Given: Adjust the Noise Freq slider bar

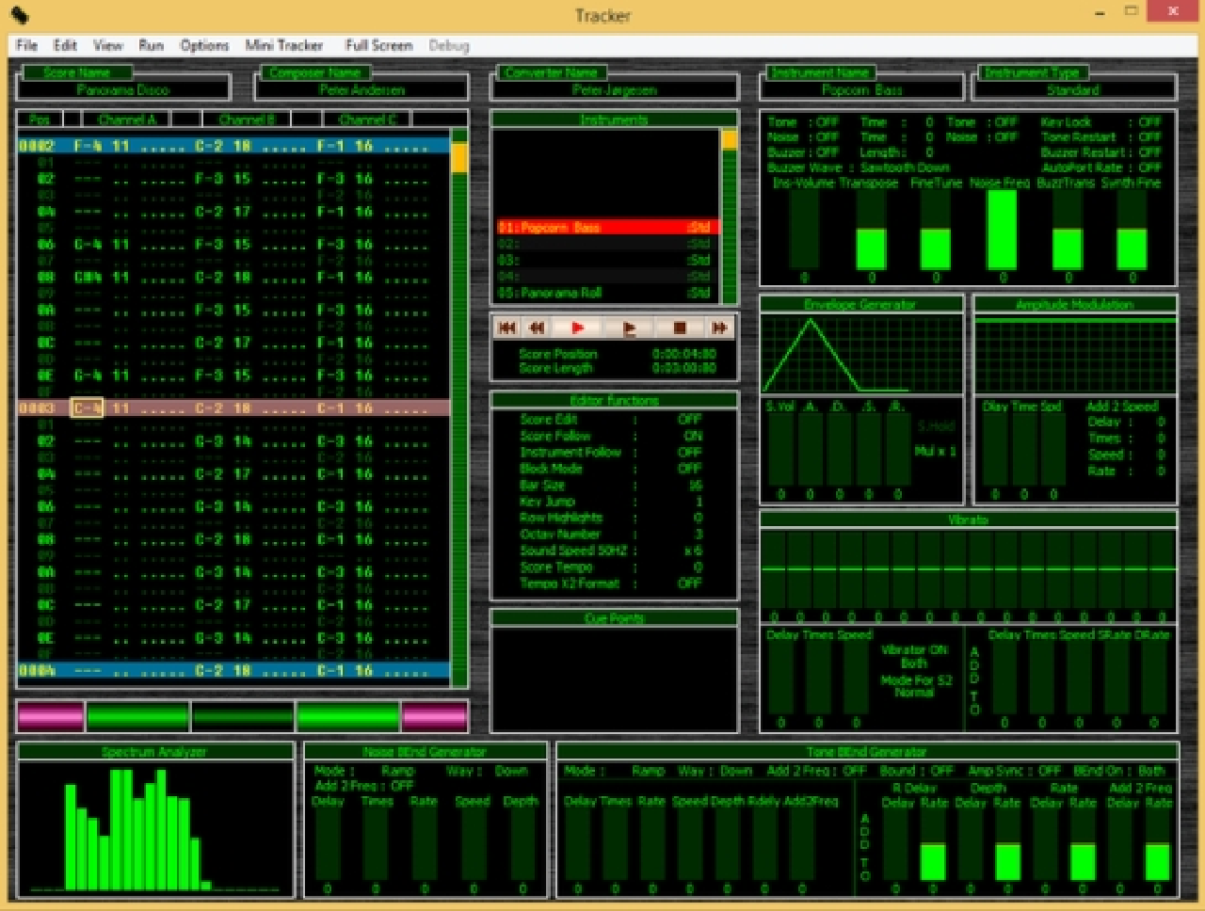Looking at the screenshot, I should point(1002,230).
